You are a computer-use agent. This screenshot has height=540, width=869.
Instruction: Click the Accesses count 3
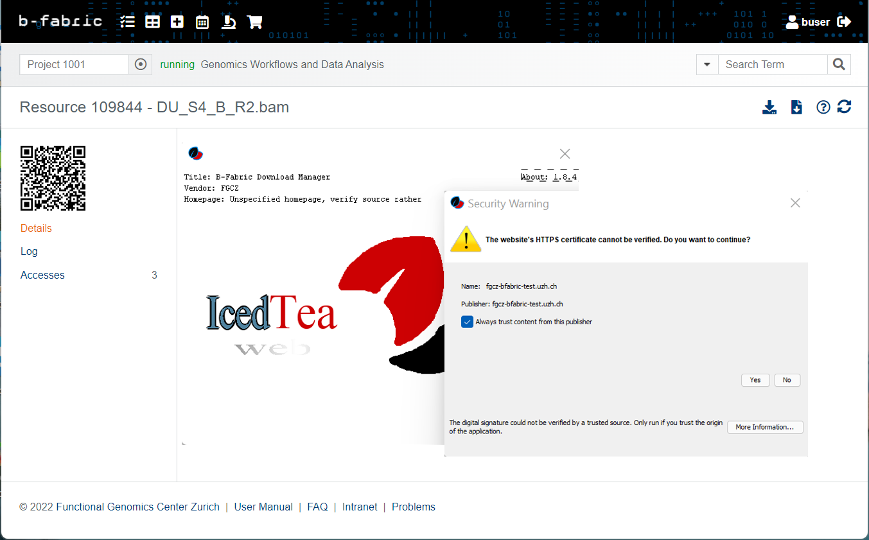[154, 275]
